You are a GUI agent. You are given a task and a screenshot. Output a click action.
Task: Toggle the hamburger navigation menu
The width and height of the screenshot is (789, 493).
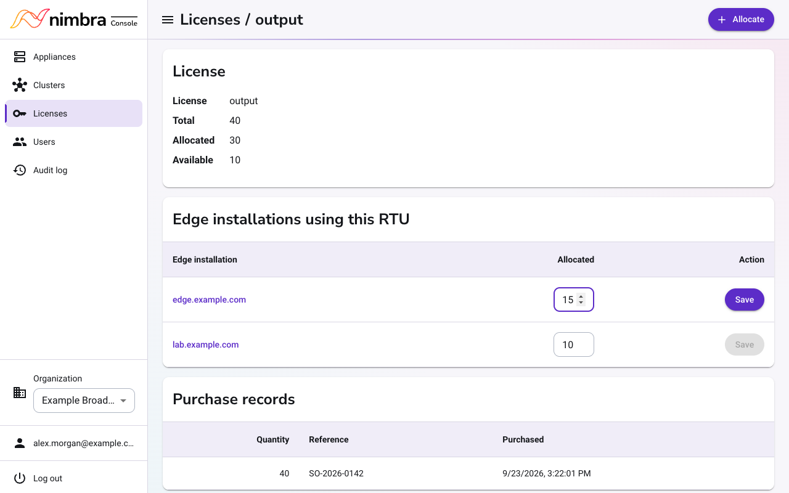coord(167,20)
